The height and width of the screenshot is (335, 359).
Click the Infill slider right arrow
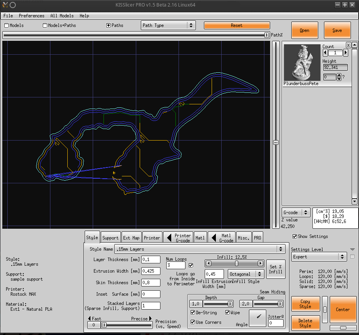coord(260,263)
